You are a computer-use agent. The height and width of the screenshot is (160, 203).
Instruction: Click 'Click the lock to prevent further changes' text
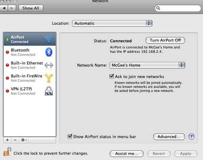pos(51,153)
